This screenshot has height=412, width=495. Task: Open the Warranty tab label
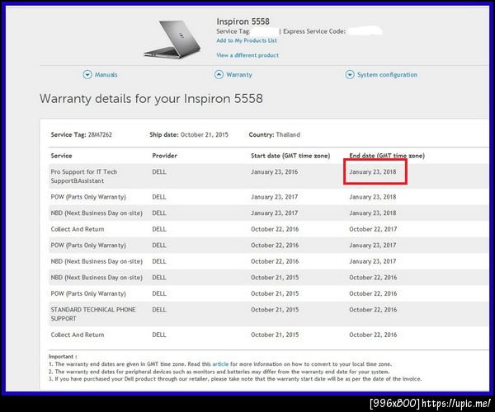click(239, 75)
